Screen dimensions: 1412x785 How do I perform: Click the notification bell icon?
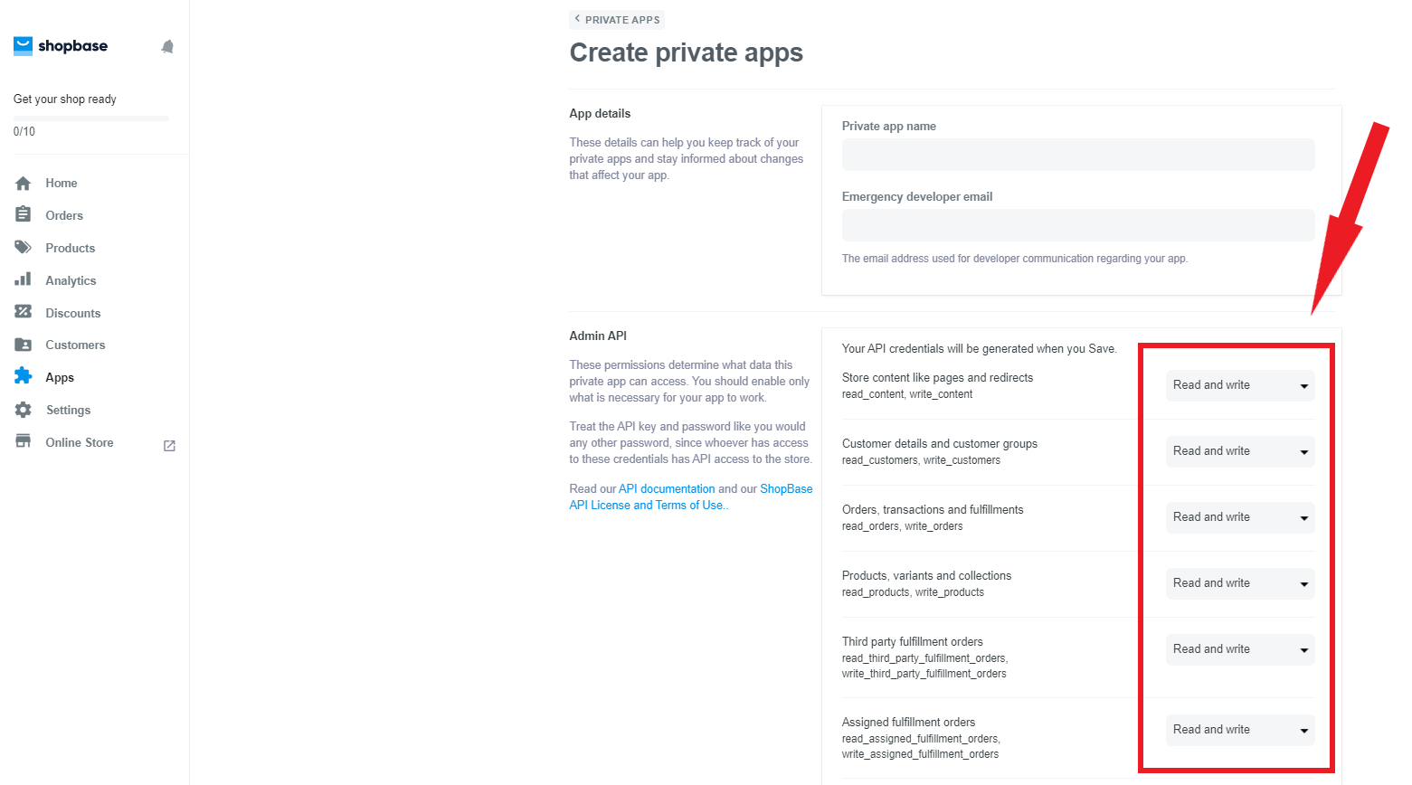click(x=167, y=47)
